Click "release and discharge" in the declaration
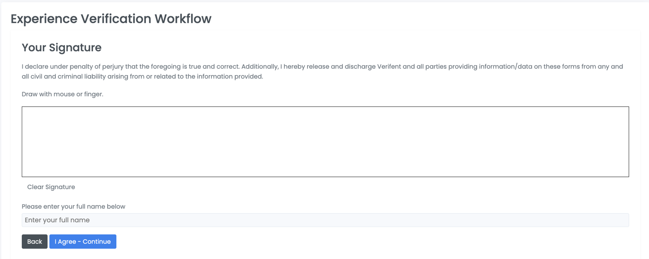The height and width of the screenshot is (259, 649). point(339,66)
